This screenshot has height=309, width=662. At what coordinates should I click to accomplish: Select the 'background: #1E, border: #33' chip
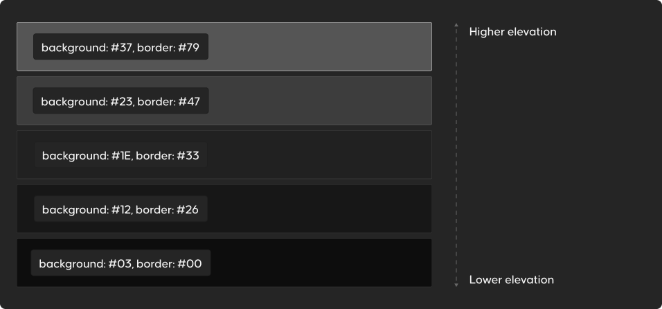tap(120, 155)
